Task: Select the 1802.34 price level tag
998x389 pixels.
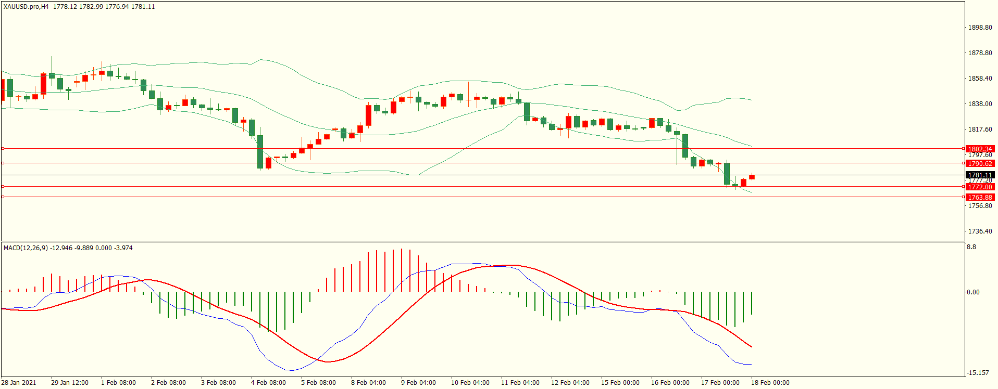Action: coord(980,149)
